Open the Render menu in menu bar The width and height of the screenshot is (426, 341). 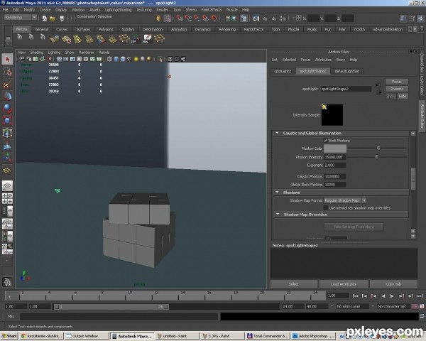tap(162, 10)
